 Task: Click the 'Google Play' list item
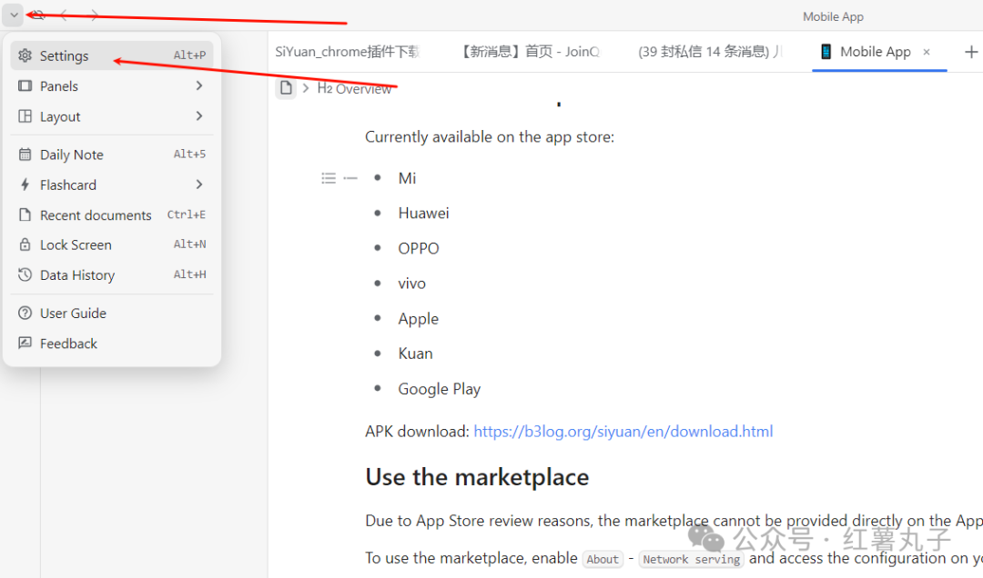pos(440,390)
